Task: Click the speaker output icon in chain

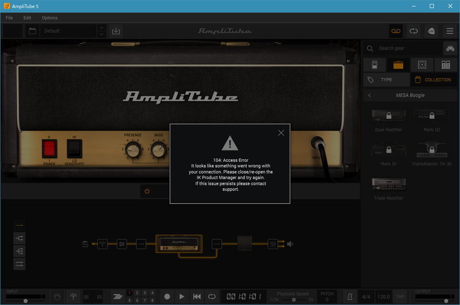Action: [x=290, y=244]
